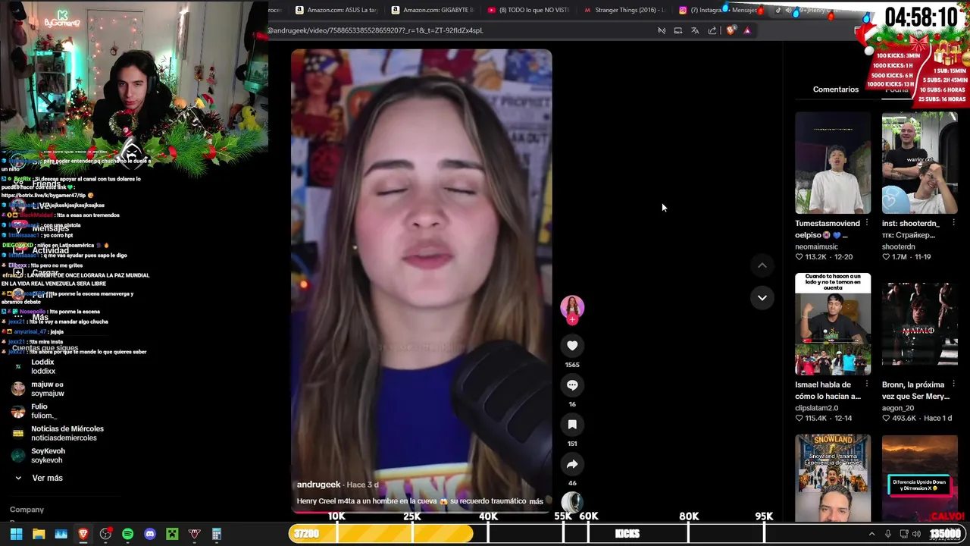This screenshot has height=546, width=970.
Task: Open followed account SoyKevoh
Action: (x=47, y=455)
